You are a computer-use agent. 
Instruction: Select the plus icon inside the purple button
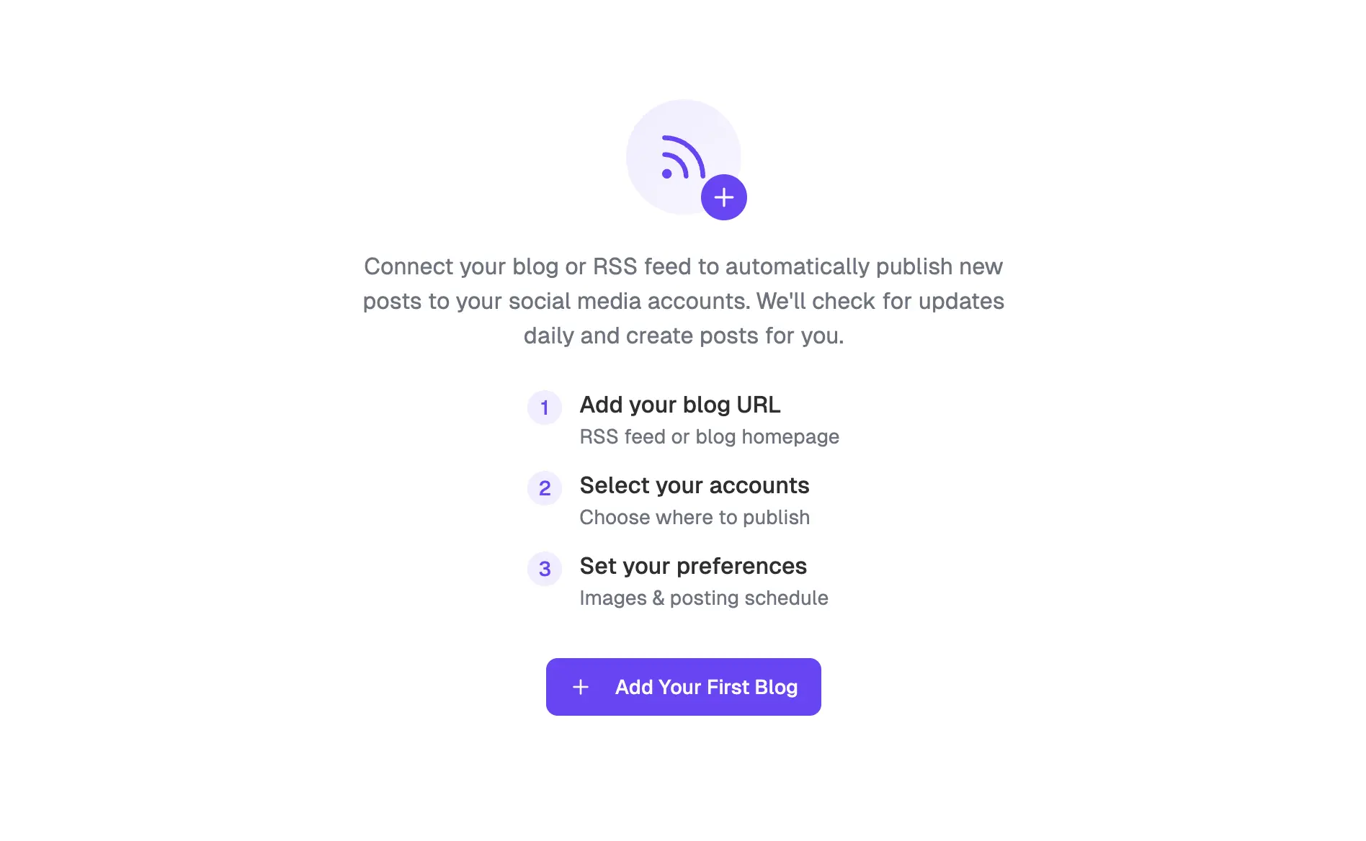pyautogui.click(x=580, y=686)
